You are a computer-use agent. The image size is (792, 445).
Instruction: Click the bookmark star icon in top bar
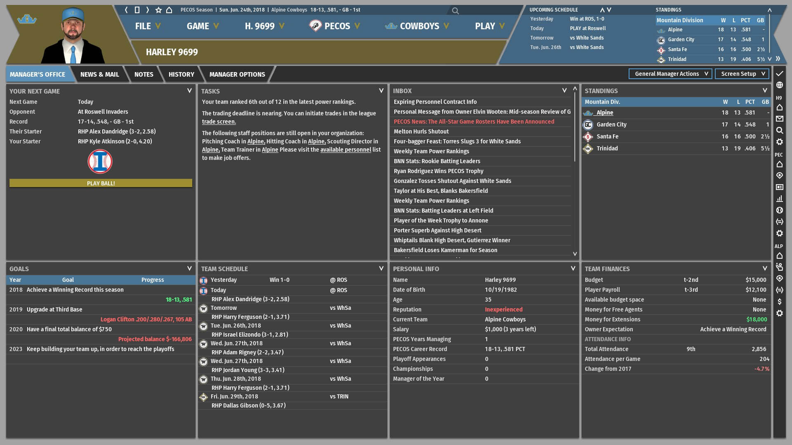pos(158,10)
